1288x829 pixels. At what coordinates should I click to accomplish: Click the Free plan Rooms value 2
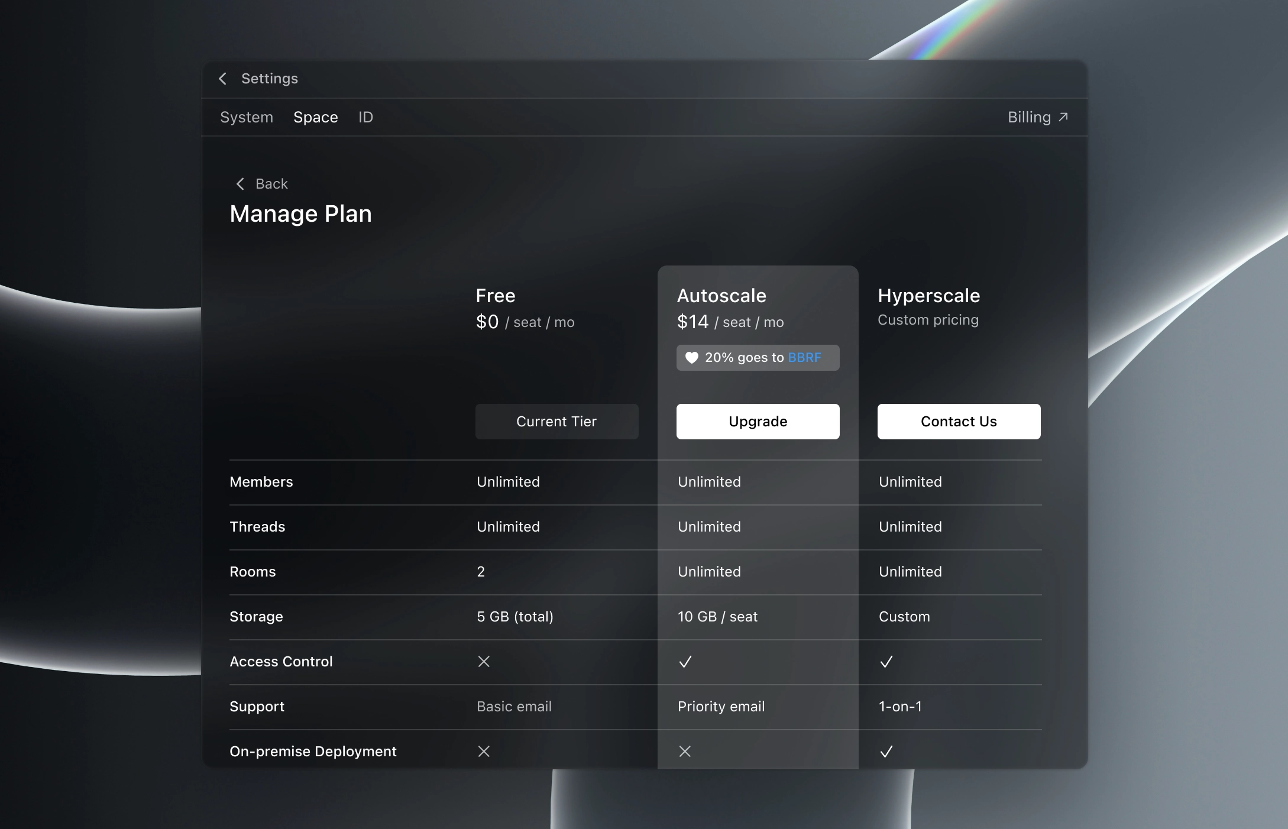pos(481,572)
